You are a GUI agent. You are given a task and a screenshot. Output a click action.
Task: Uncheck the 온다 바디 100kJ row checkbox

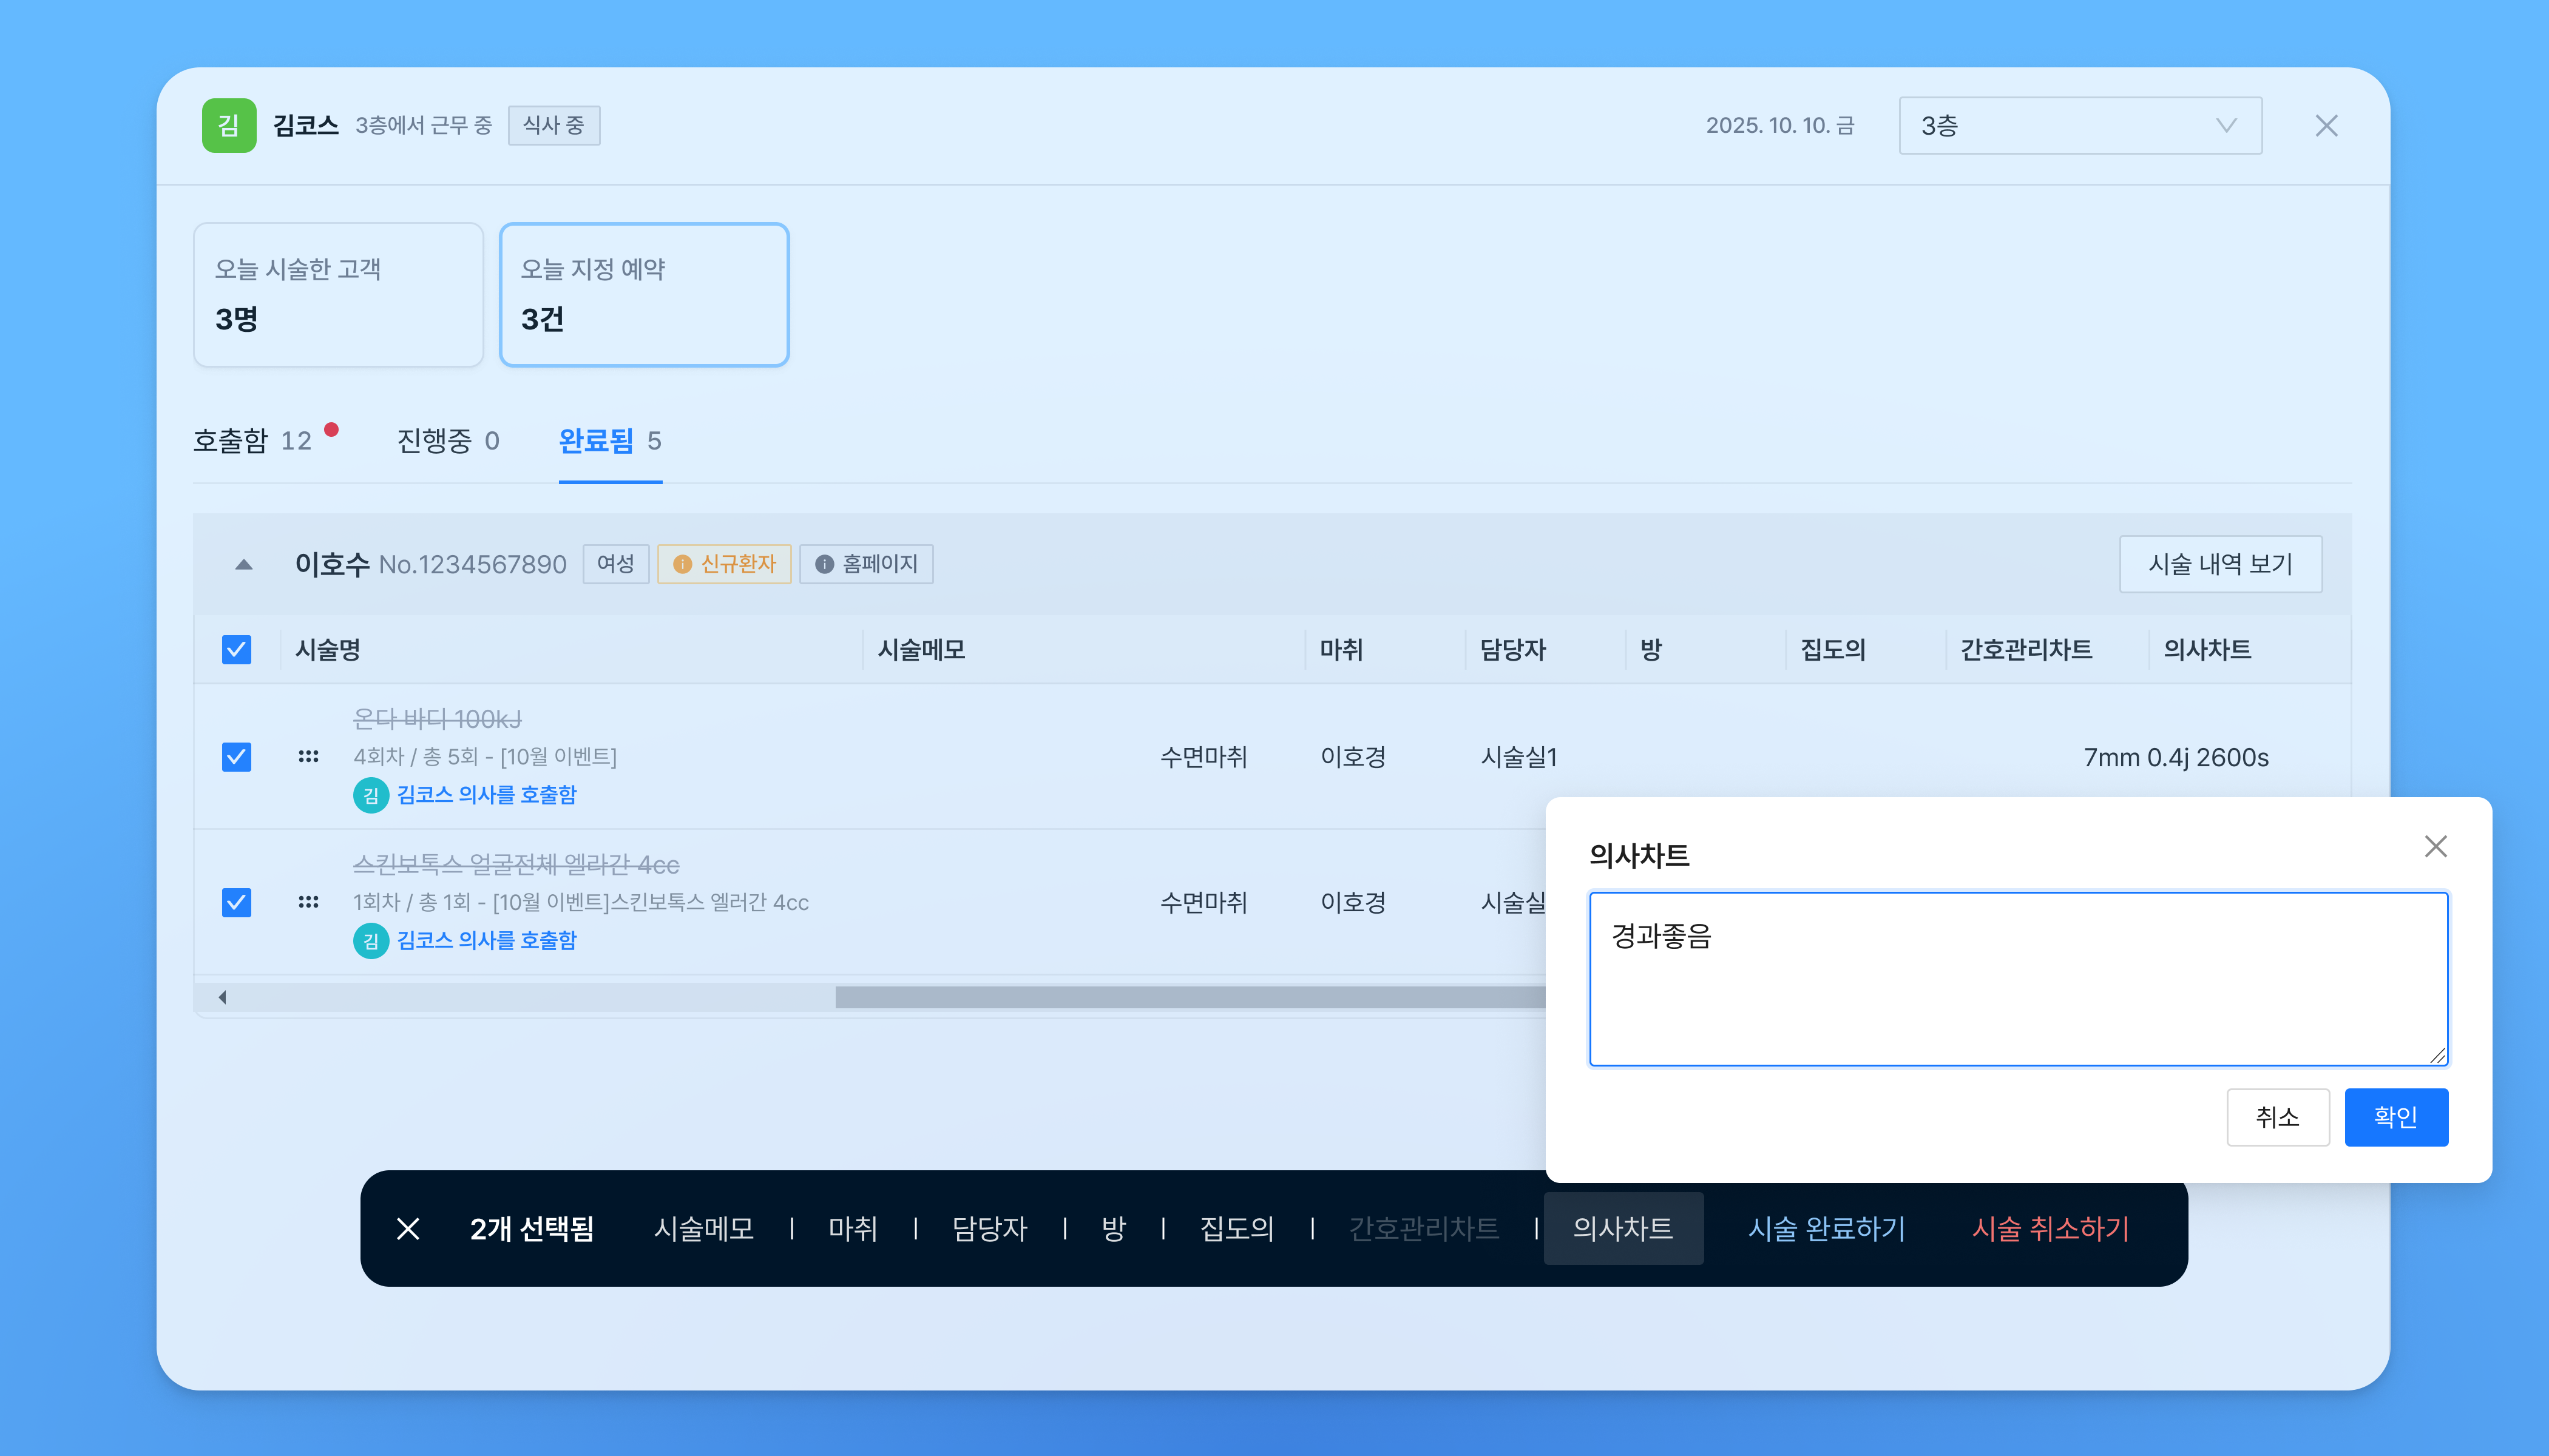(x=236, y=757)
